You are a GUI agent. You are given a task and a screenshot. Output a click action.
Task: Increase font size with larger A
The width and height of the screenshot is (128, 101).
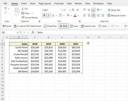click(73, 10)
